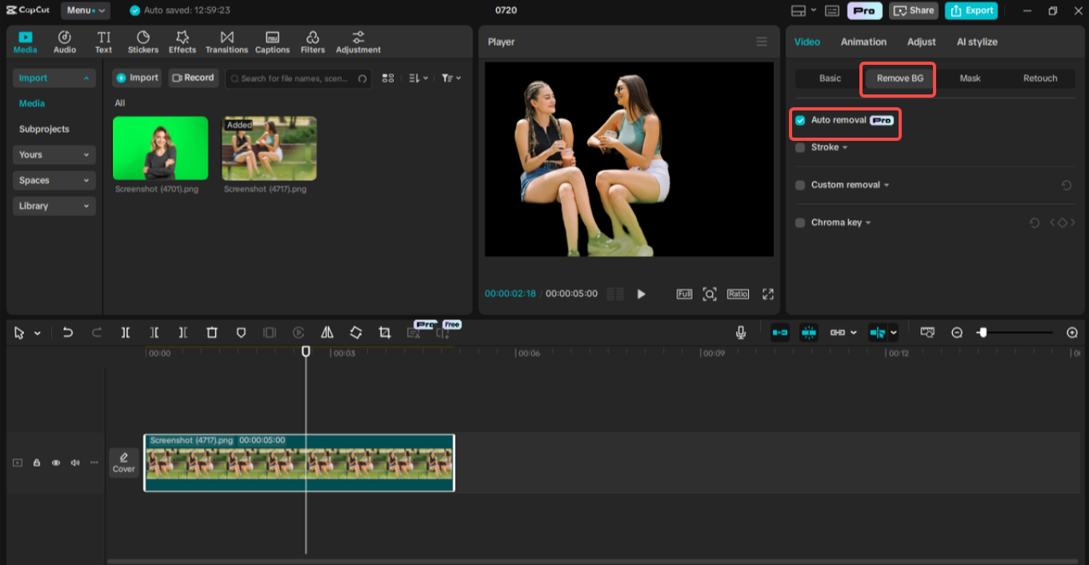Click the Export button

tap(971, 10)
